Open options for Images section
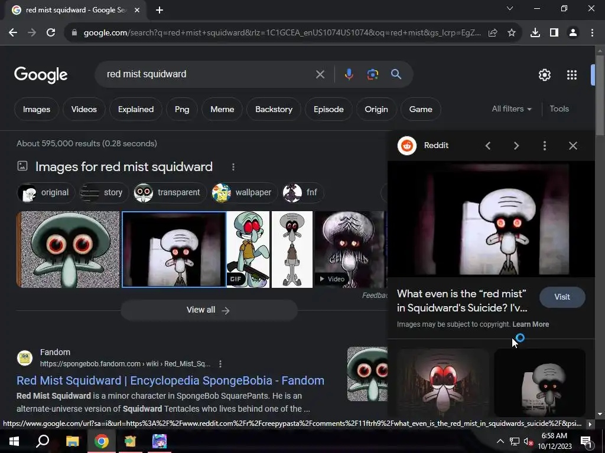Viewport: 605px width, 453px height. click(x=233, y=167)
